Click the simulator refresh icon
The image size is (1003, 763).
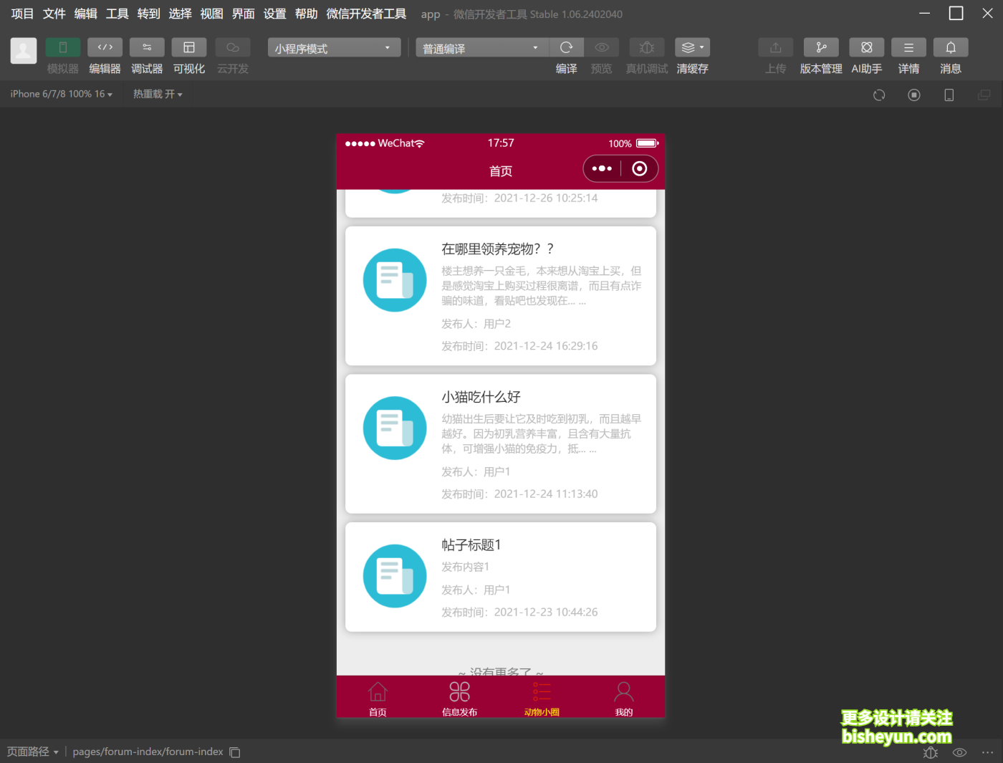[x=878, y=94]
